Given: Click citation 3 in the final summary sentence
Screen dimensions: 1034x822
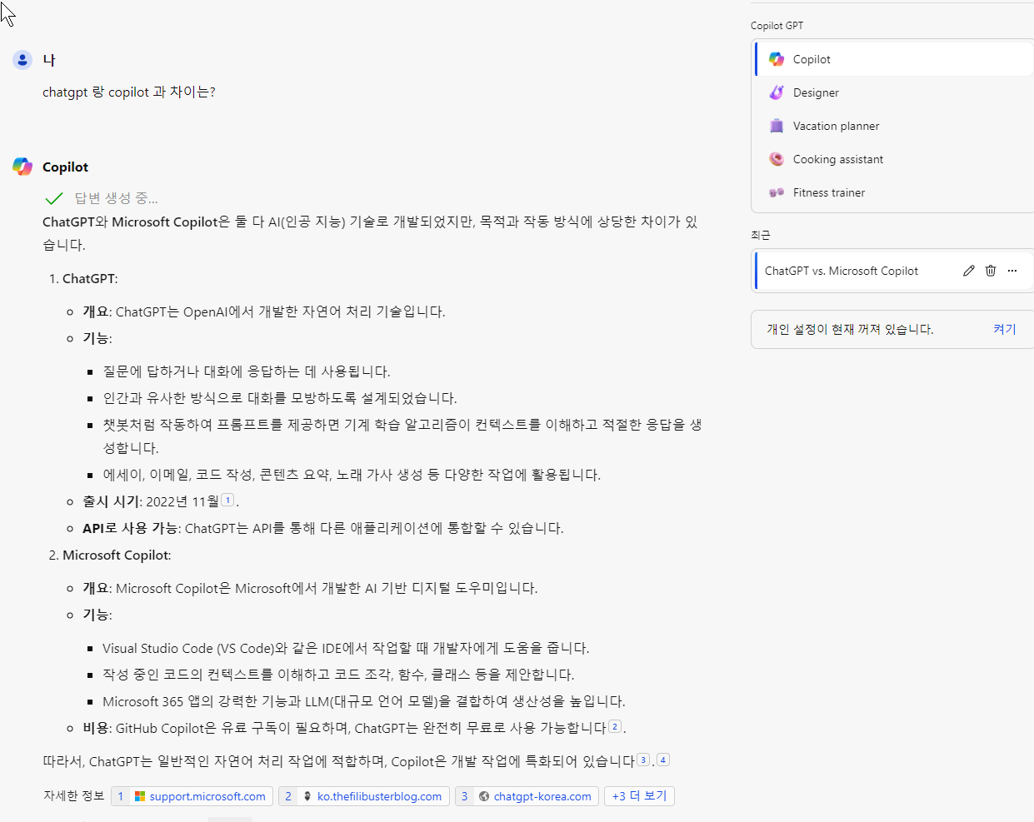Looking at the screenshot, I should [x=643, y=760].
